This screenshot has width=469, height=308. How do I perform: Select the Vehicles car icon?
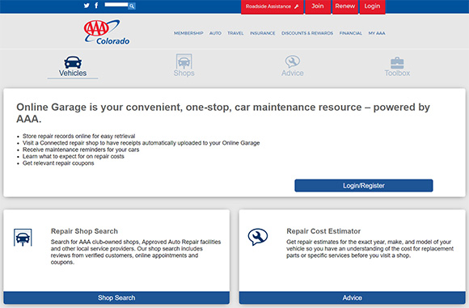click(73, 62)
